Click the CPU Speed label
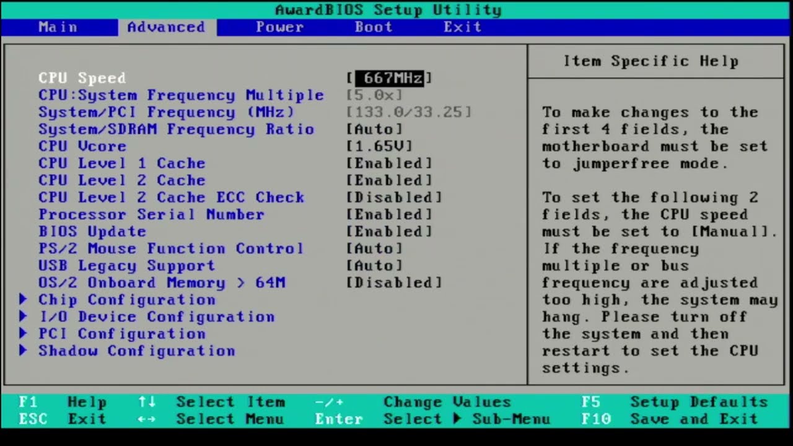 (82, 78)
